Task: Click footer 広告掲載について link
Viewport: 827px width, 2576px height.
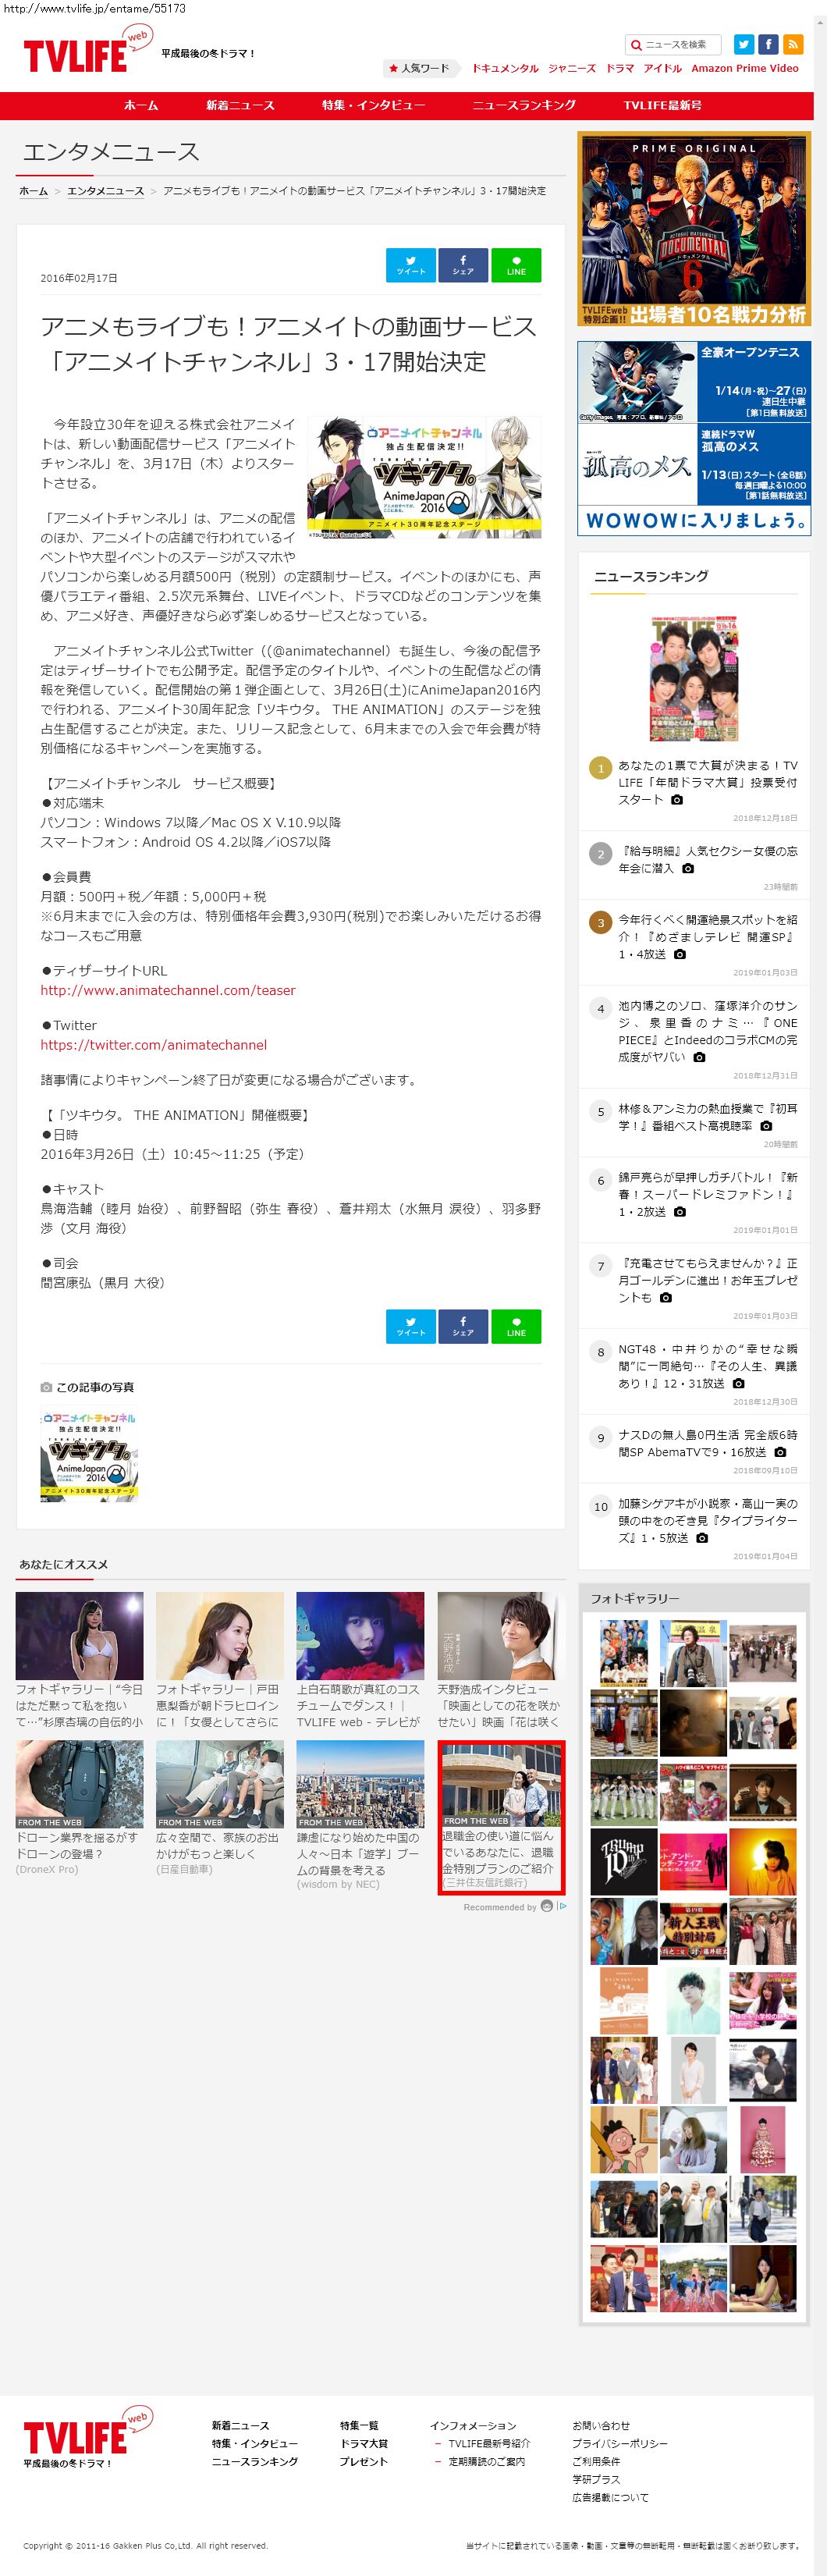Action: click(x=610, y=2497)
